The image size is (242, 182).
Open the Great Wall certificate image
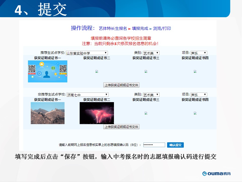[x=48, y=113]
